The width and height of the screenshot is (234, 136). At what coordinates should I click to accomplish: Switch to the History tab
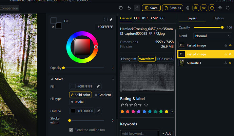point(219,18)
